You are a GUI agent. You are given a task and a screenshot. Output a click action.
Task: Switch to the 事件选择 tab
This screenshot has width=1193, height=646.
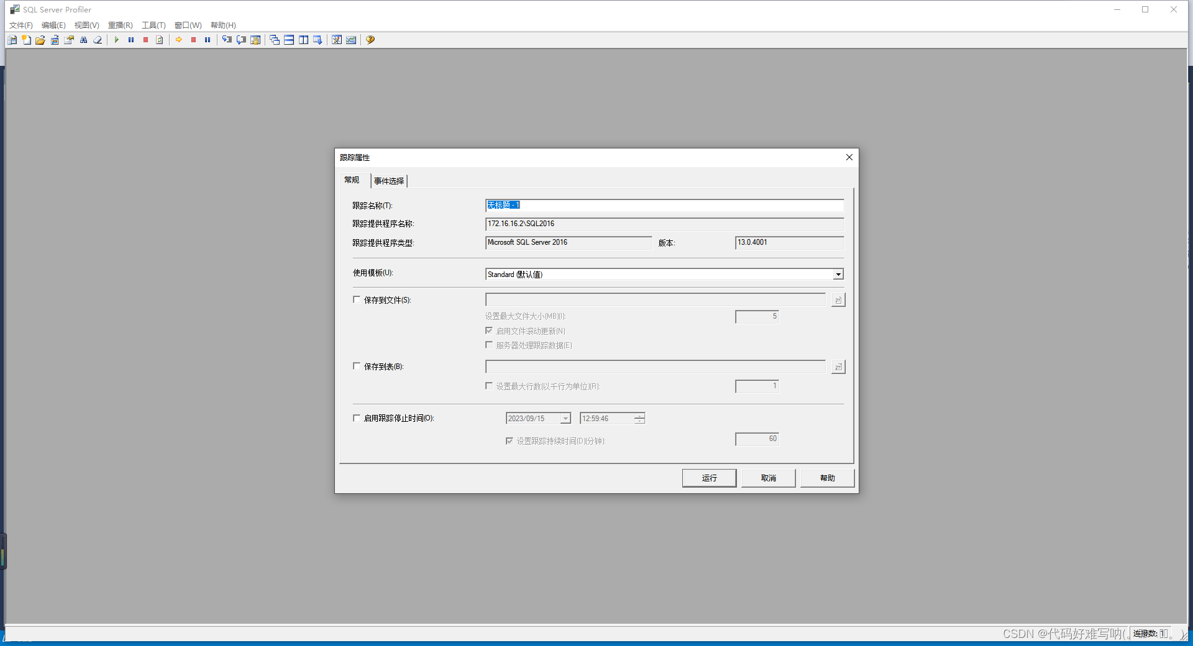(389, 181)
